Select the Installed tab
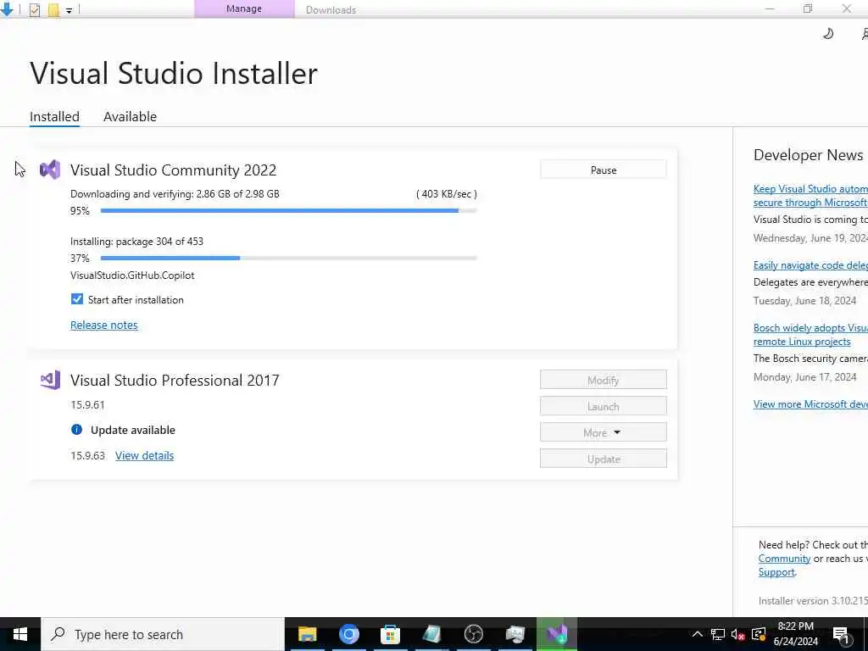The height and width of the screenshot is (651, 868). click(x=54, y=117)
